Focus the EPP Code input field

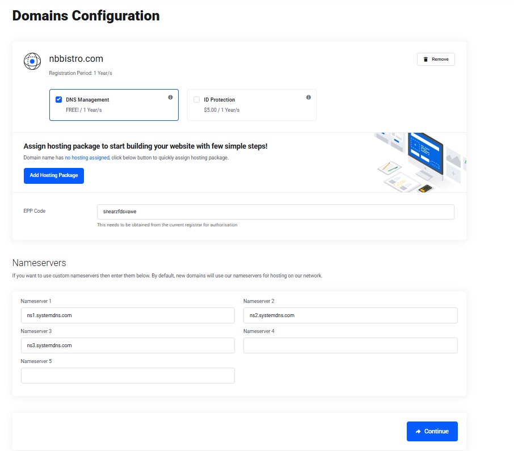(x=275, y=212)
